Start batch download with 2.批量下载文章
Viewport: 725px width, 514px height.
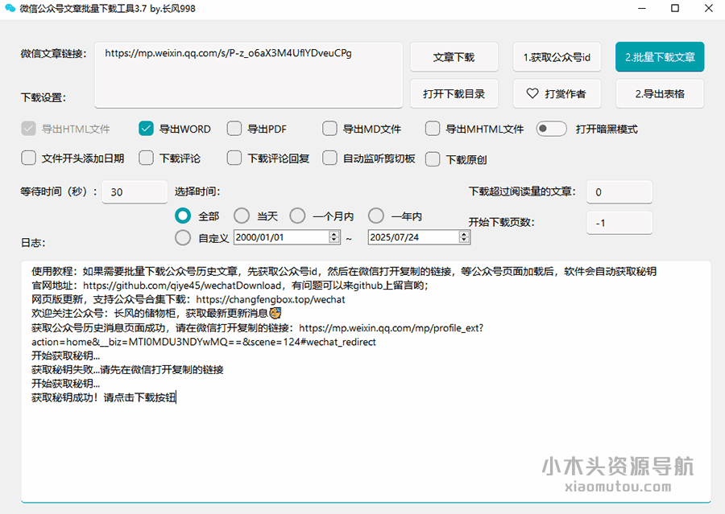coord(660,57)
